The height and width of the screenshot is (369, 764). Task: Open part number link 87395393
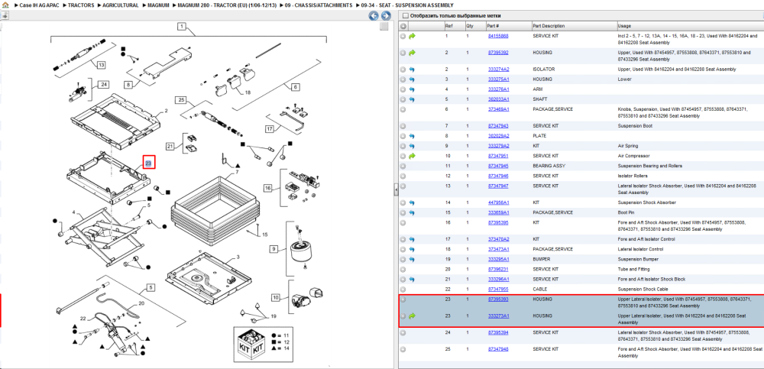pos(498,299)
